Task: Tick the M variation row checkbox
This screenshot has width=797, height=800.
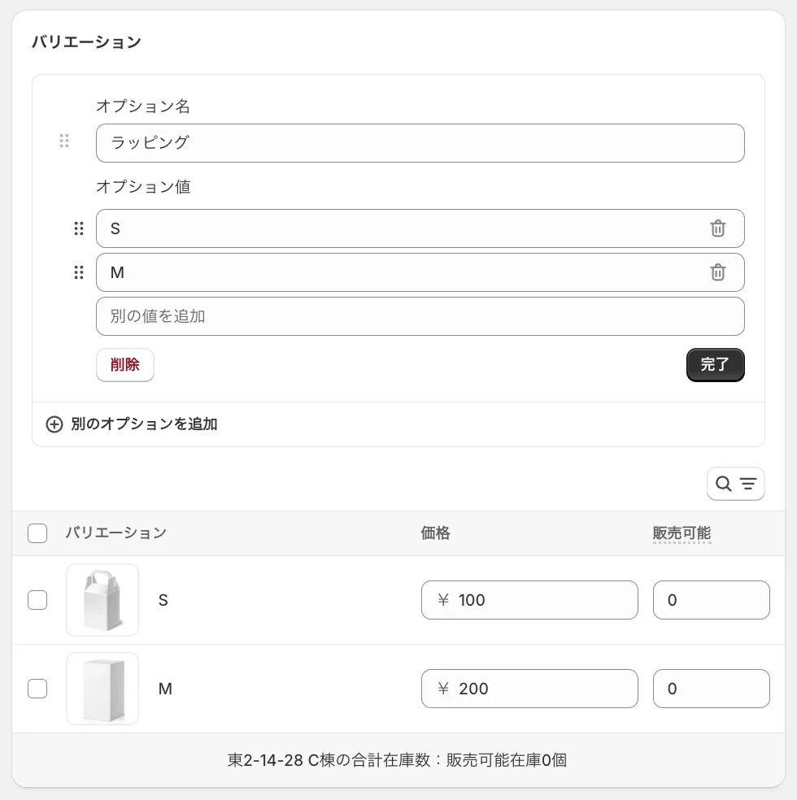Action: click(37, 689)
